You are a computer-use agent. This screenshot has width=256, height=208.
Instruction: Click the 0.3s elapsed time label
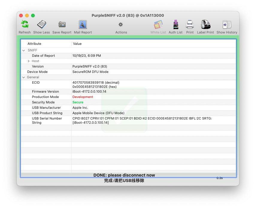tap(219, 178)
